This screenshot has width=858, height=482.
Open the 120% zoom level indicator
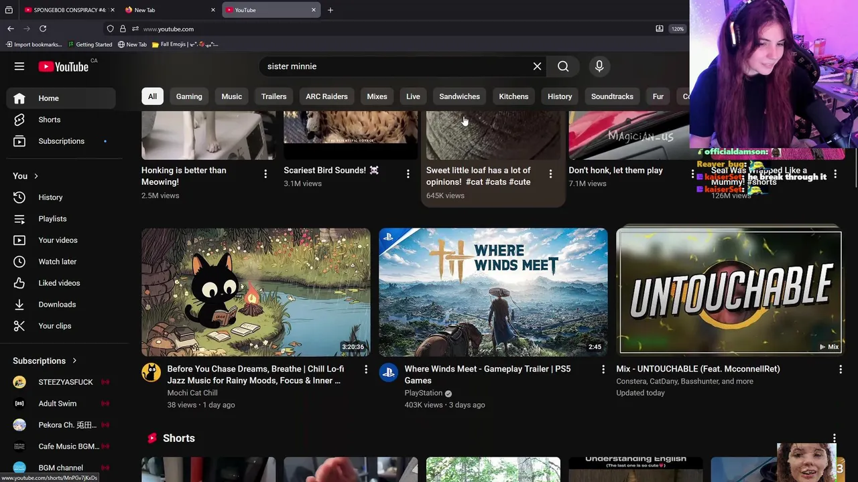pos(678,29)
